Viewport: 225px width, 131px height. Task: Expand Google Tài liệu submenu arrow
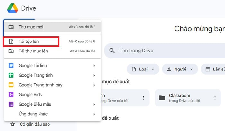click(94, 66)
